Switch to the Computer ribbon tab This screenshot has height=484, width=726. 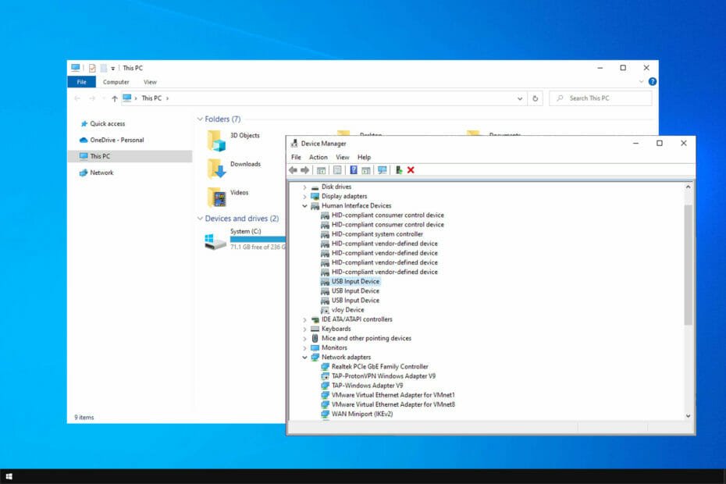116,82
